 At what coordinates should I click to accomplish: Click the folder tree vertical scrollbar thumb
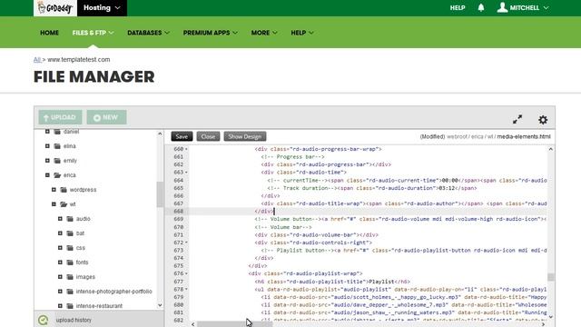click(160, 194)
